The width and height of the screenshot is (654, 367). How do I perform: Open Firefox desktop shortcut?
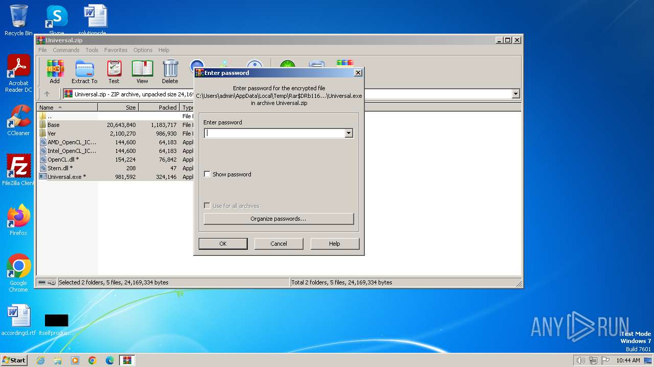point(18,220)
